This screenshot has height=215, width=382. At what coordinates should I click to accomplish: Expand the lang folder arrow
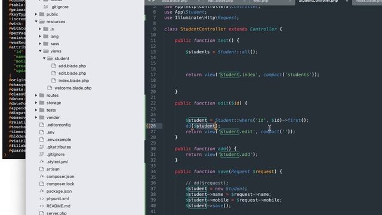[x=40, y=36]
